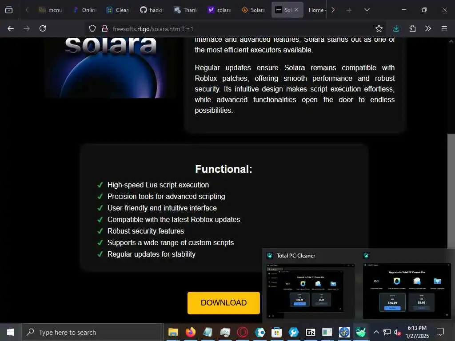
Task: Open the Firefox downloads panel
Action: point(396,28)
